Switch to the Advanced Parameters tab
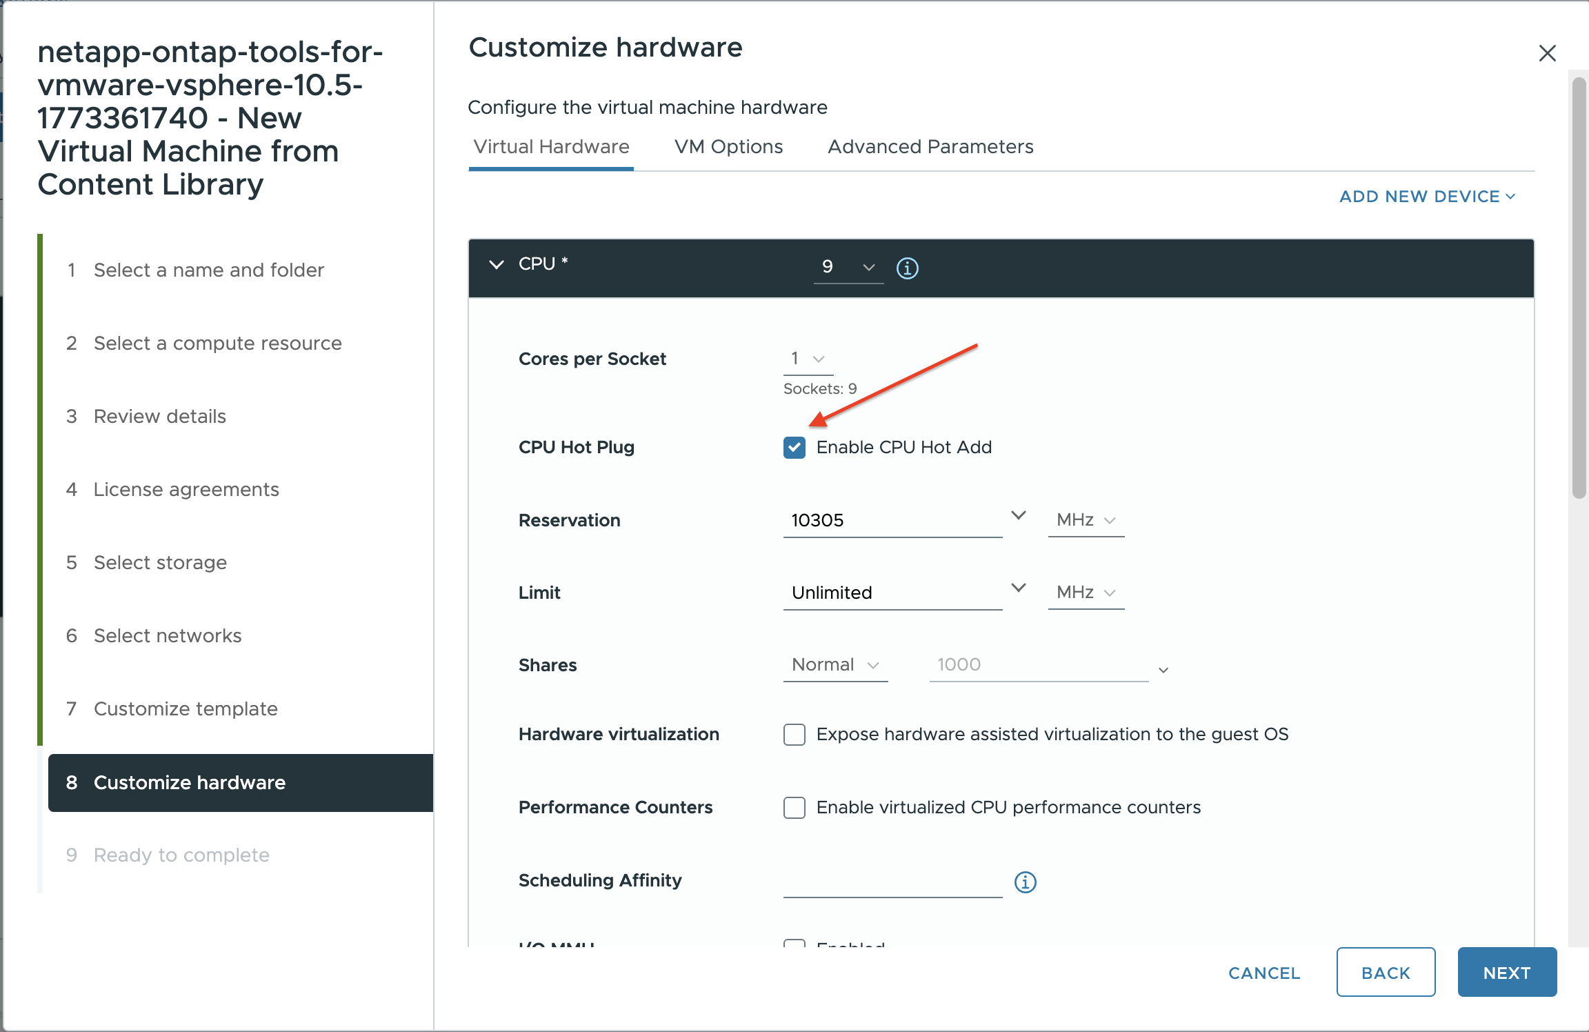 (930, 147)
